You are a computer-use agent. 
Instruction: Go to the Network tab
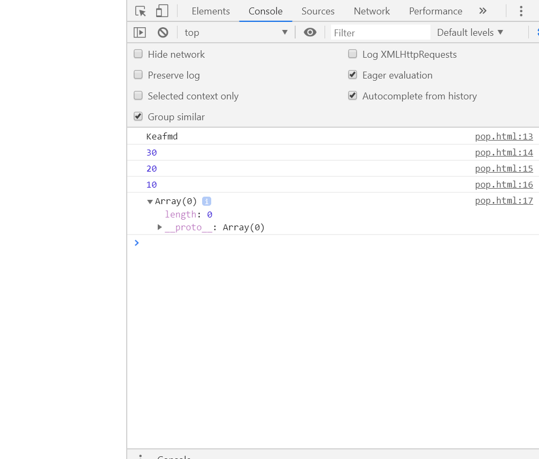(372, 11)
